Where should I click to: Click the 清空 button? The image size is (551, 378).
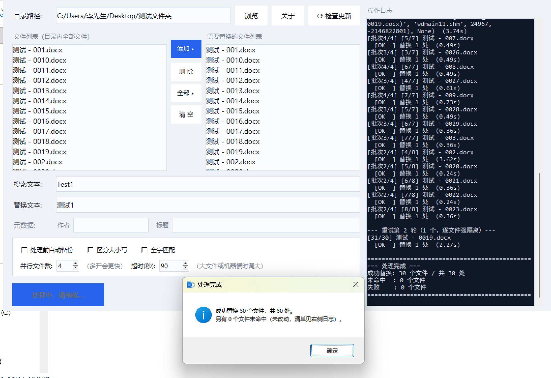186,114
